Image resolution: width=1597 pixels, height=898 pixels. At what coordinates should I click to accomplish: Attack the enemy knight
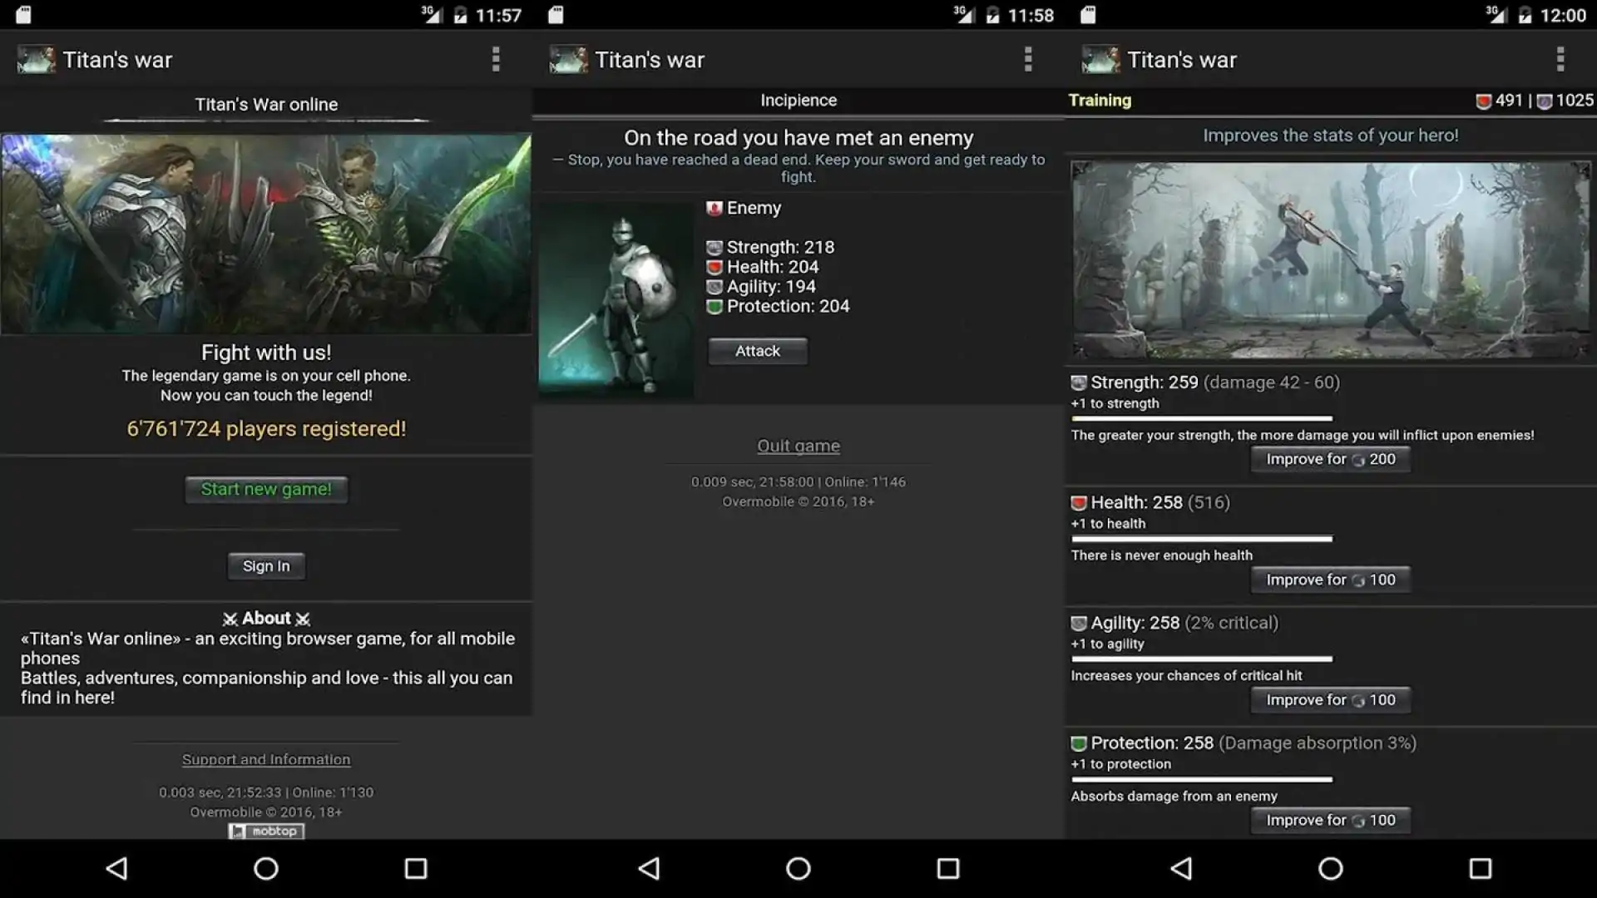coord(757,351)
